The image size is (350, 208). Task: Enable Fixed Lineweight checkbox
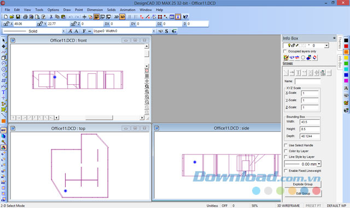point(285,171)
